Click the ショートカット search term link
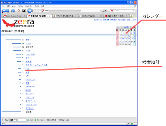Image resolution: width=166 pixels, height=126 pixels. click(x=31, y=79)
